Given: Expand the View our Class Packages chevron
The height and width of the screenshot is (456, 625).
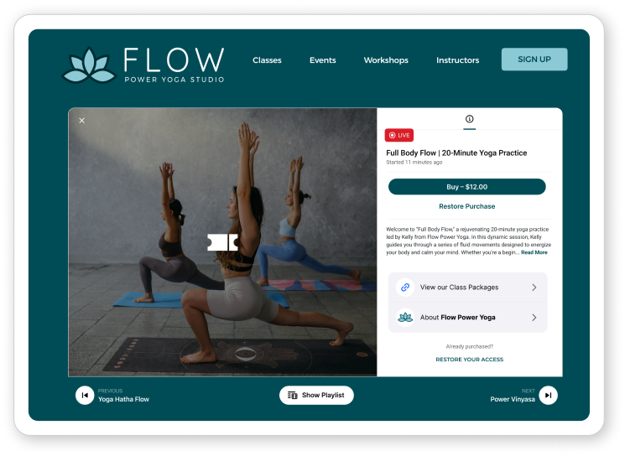Looking at the screenshot, I should (x=534, y=288).
